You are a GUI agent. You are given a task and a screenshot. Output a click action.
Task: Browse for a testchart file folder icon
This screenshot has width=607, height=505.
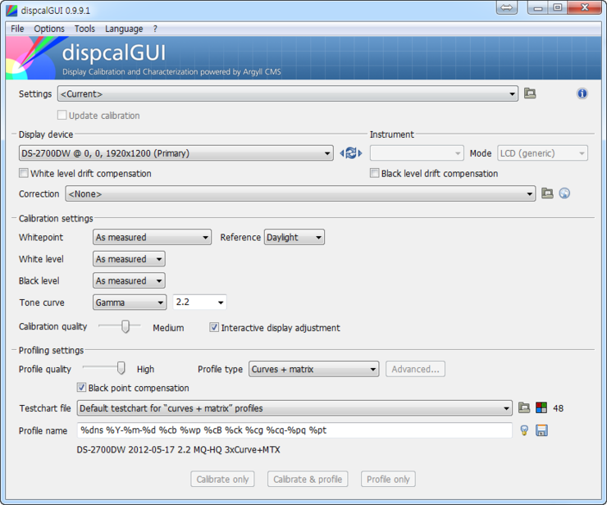(524, 407)
